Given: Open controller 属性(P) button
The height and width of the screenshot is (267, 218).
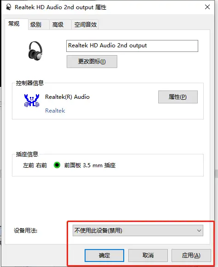Looking at the screenshot, I should pos(178,97).
